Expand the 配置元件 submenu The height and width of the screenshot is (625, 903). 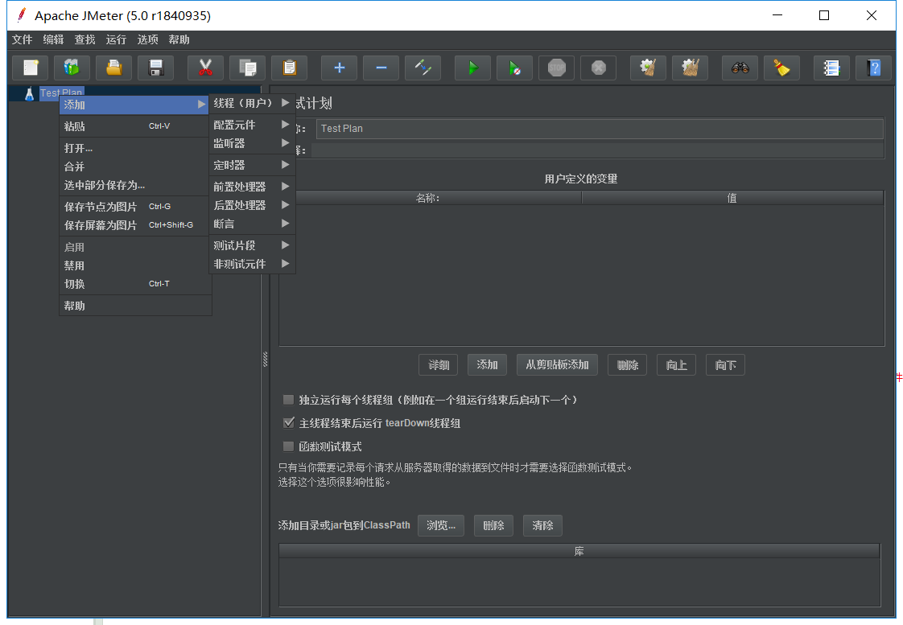pyautogui.click(x=252, y=125)
